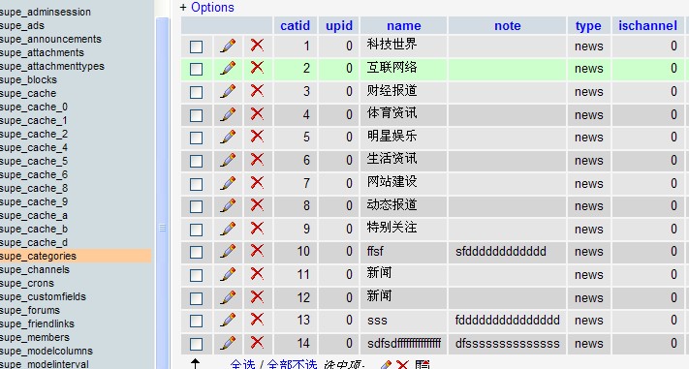Viewport: 689px width, 369px height.
Task: Sort table by note column
Action: [508, 25]
